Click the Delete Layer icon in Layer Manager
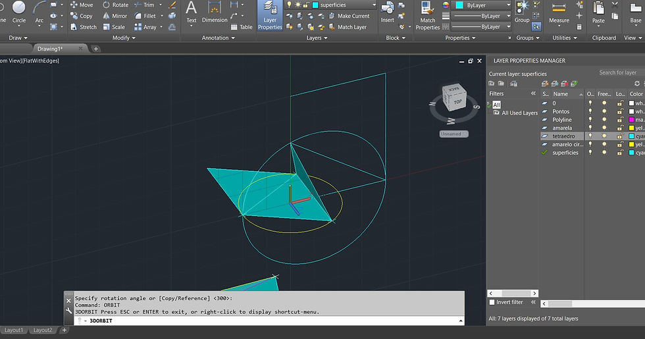This screenshot has height=339, width=645. coord(565,84)
